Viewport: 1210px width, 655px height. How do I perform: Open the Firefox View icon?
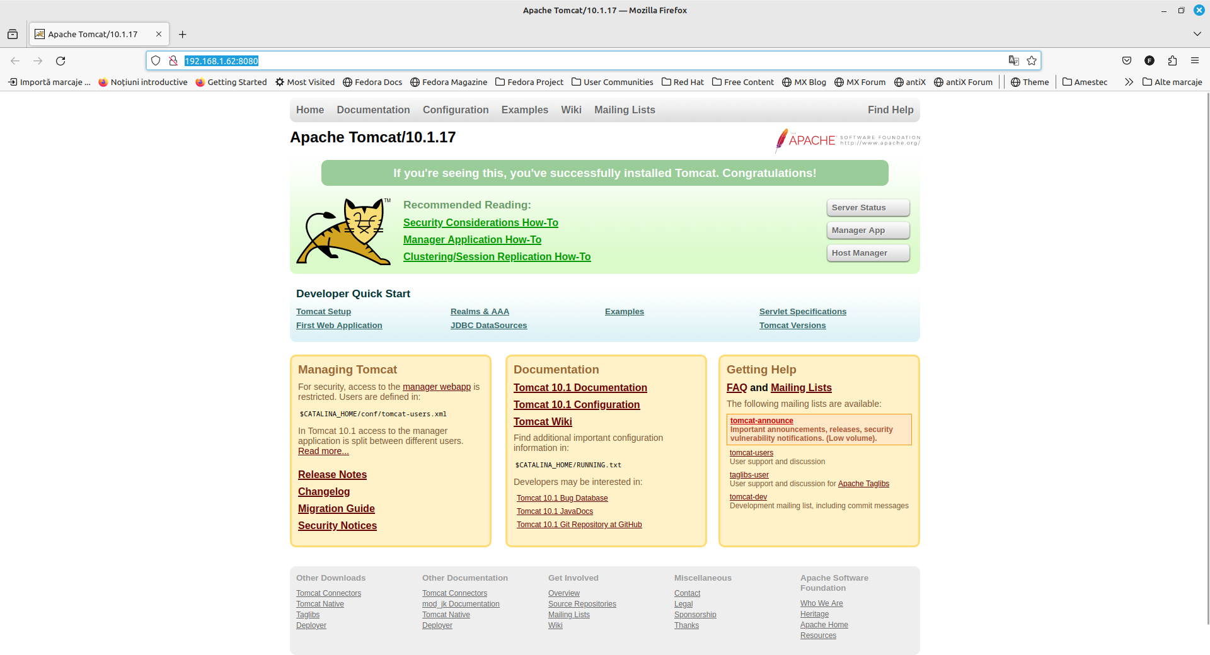click(13, 34)
